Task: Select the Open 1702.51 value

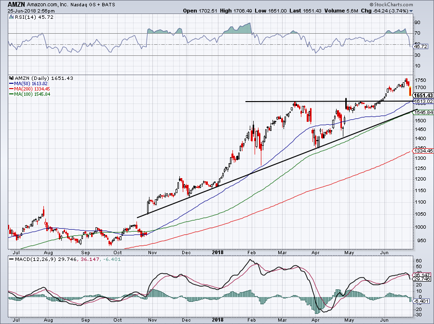Action: point(200,11)
